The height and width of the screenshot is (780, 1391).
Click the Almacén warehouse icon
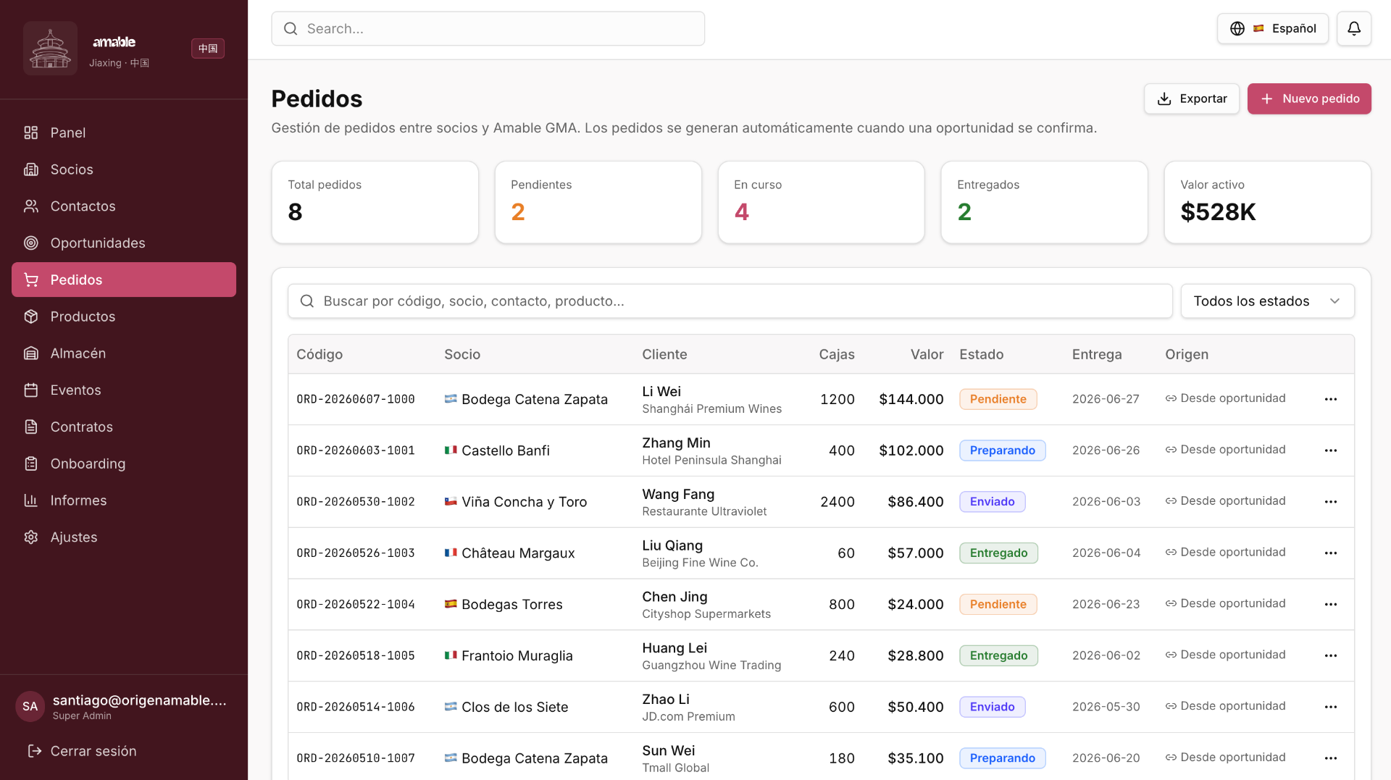click(x=30, y=353)
